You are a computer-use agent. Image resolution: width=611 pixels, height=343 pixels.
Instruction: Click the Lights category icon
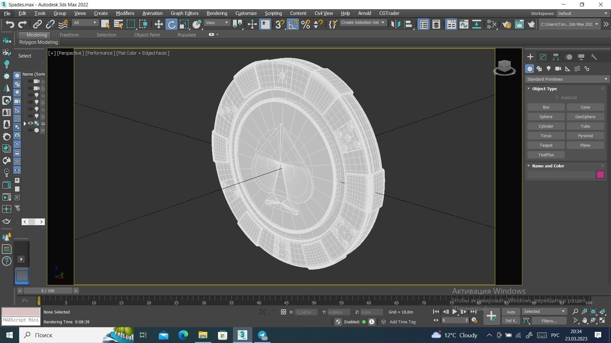click(548, 69)
